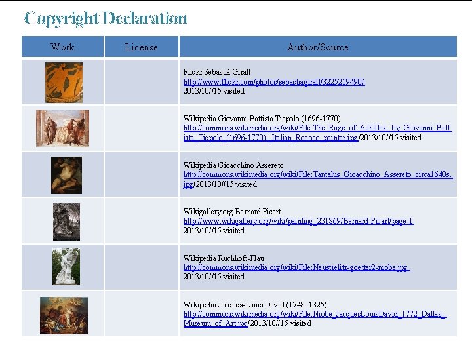Select the Jacques-Louis David Niobe painting thumbnail

[64, 315]
